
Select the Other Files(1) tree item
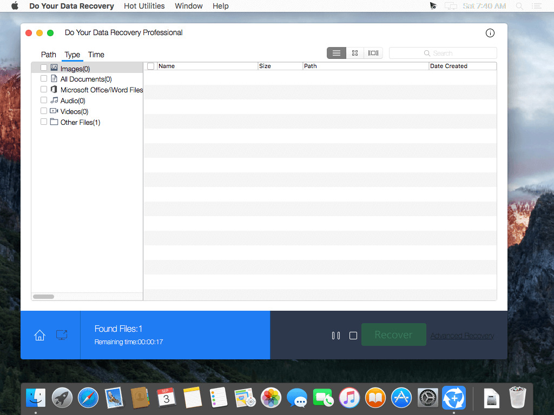(87, 122)
